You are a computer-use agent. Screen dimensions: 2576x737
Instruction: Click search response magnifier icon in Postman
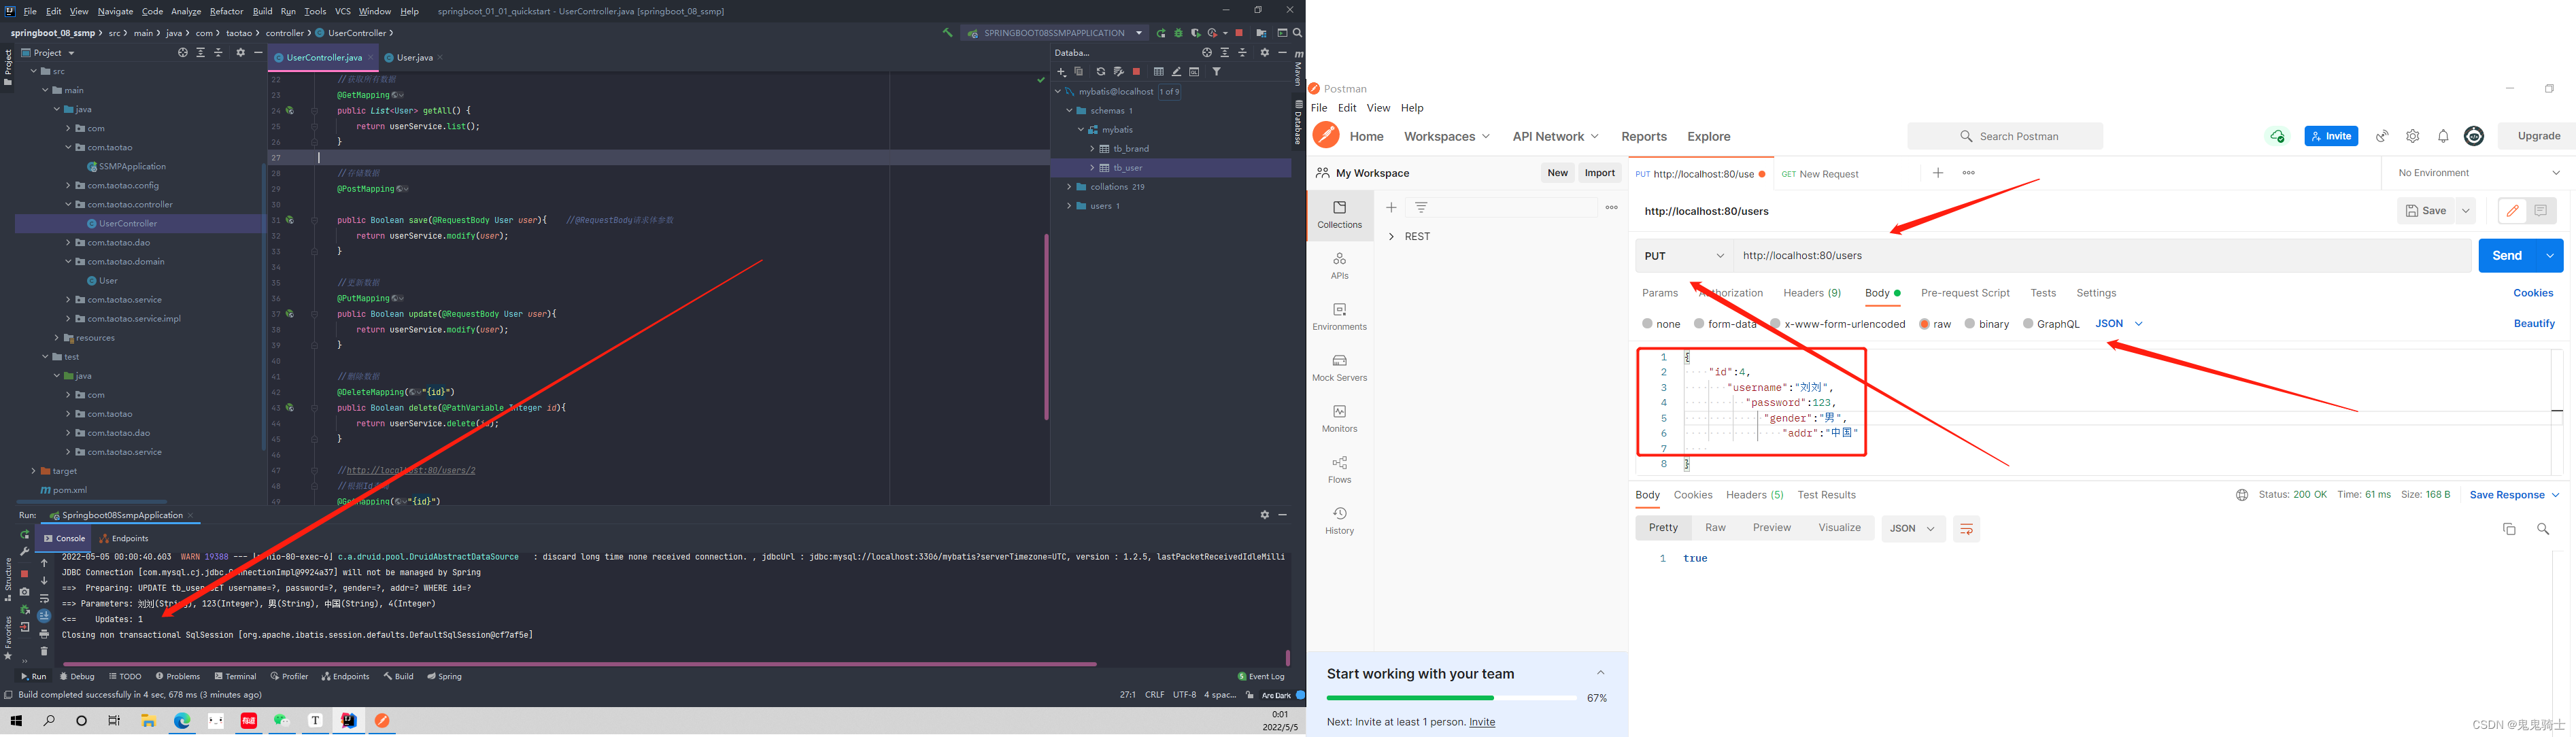coord(2543,529)
